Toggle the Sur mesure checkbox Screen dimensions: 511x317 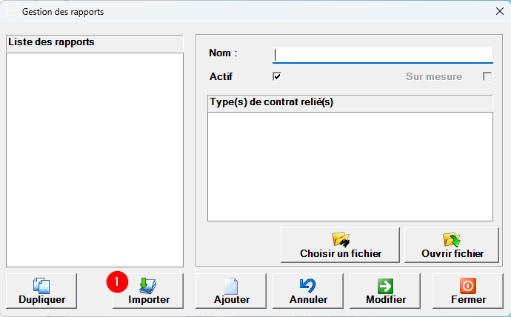(x=487, y=76)
